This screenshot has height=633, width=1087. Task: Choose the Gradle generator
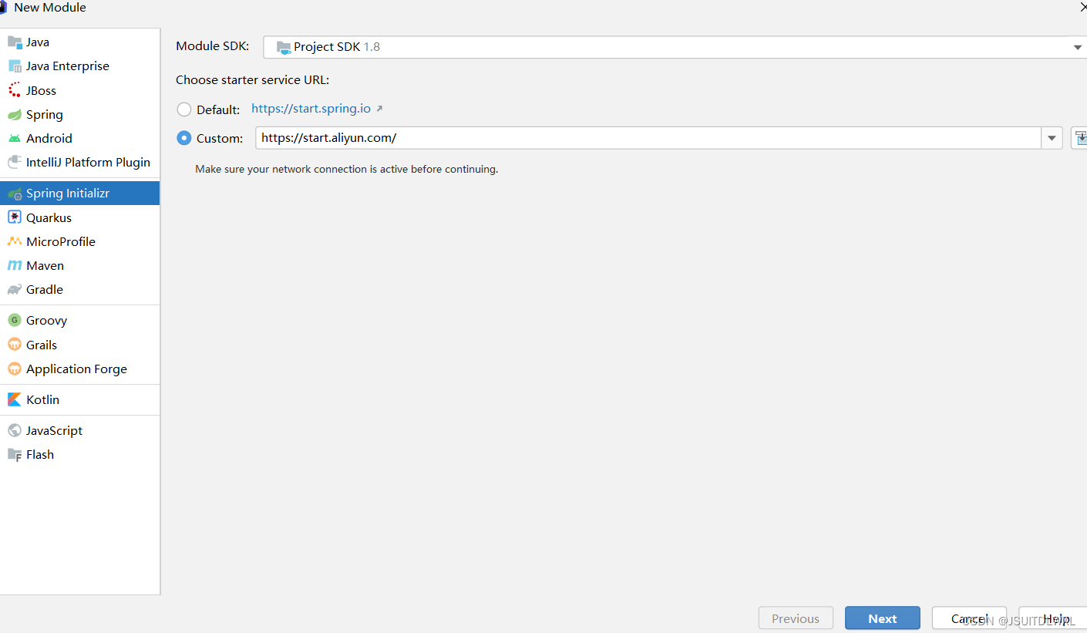(x=43, y=289)
